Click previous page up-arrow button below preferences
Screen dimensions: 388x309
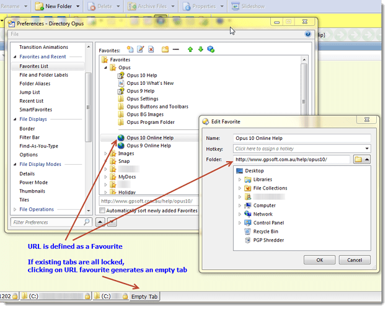100,222
